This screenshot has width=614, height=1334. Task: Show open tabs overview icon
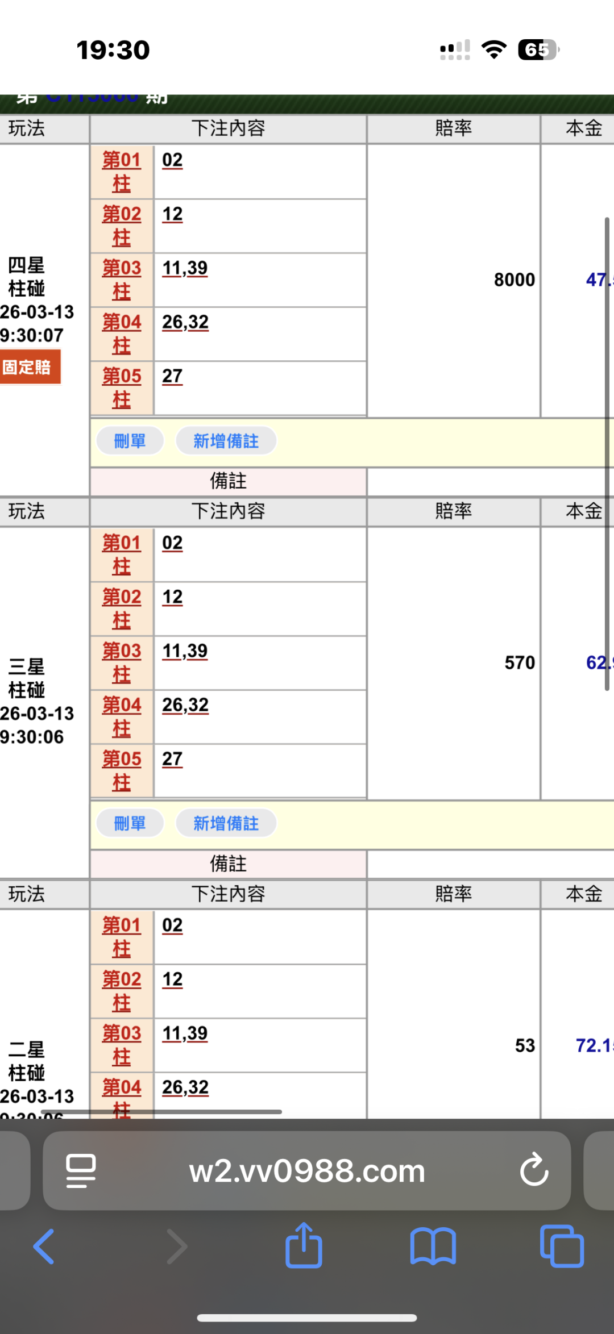[x=562, y=1247]
